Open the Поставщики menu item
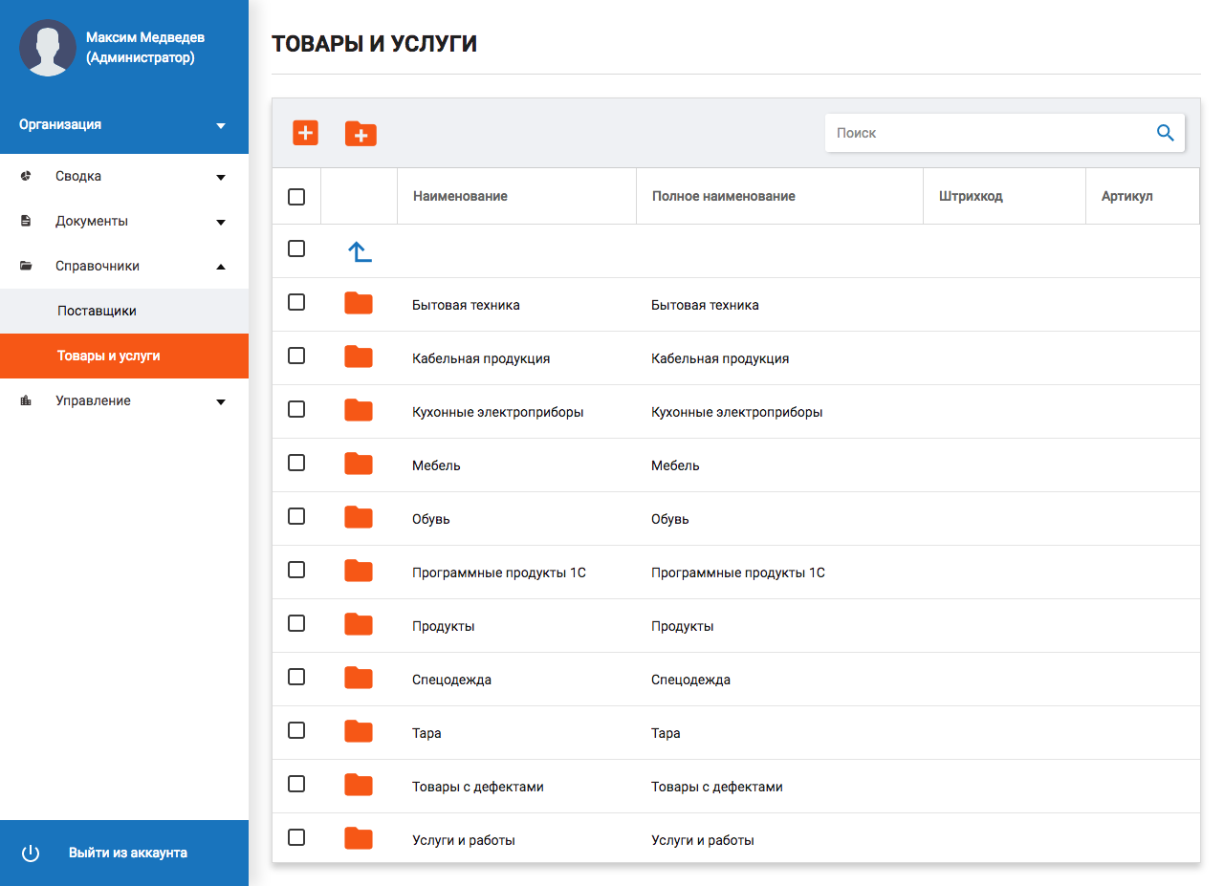The image size is (1224, 886). point(97,312)
